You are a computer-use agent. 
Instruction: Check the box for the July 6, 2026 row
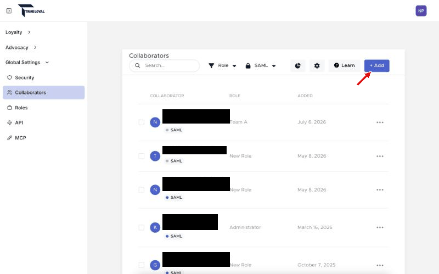[142, 122]
